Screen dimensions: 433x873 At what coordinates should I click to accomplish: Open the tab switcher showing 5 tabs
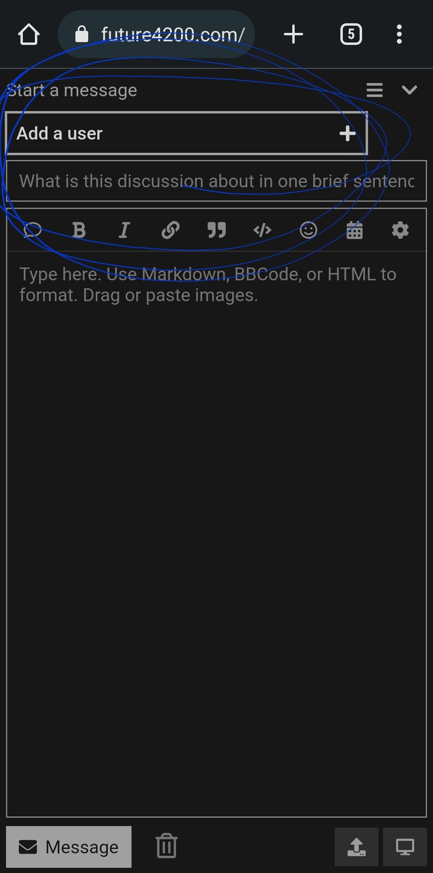click(x=351, y=34)
